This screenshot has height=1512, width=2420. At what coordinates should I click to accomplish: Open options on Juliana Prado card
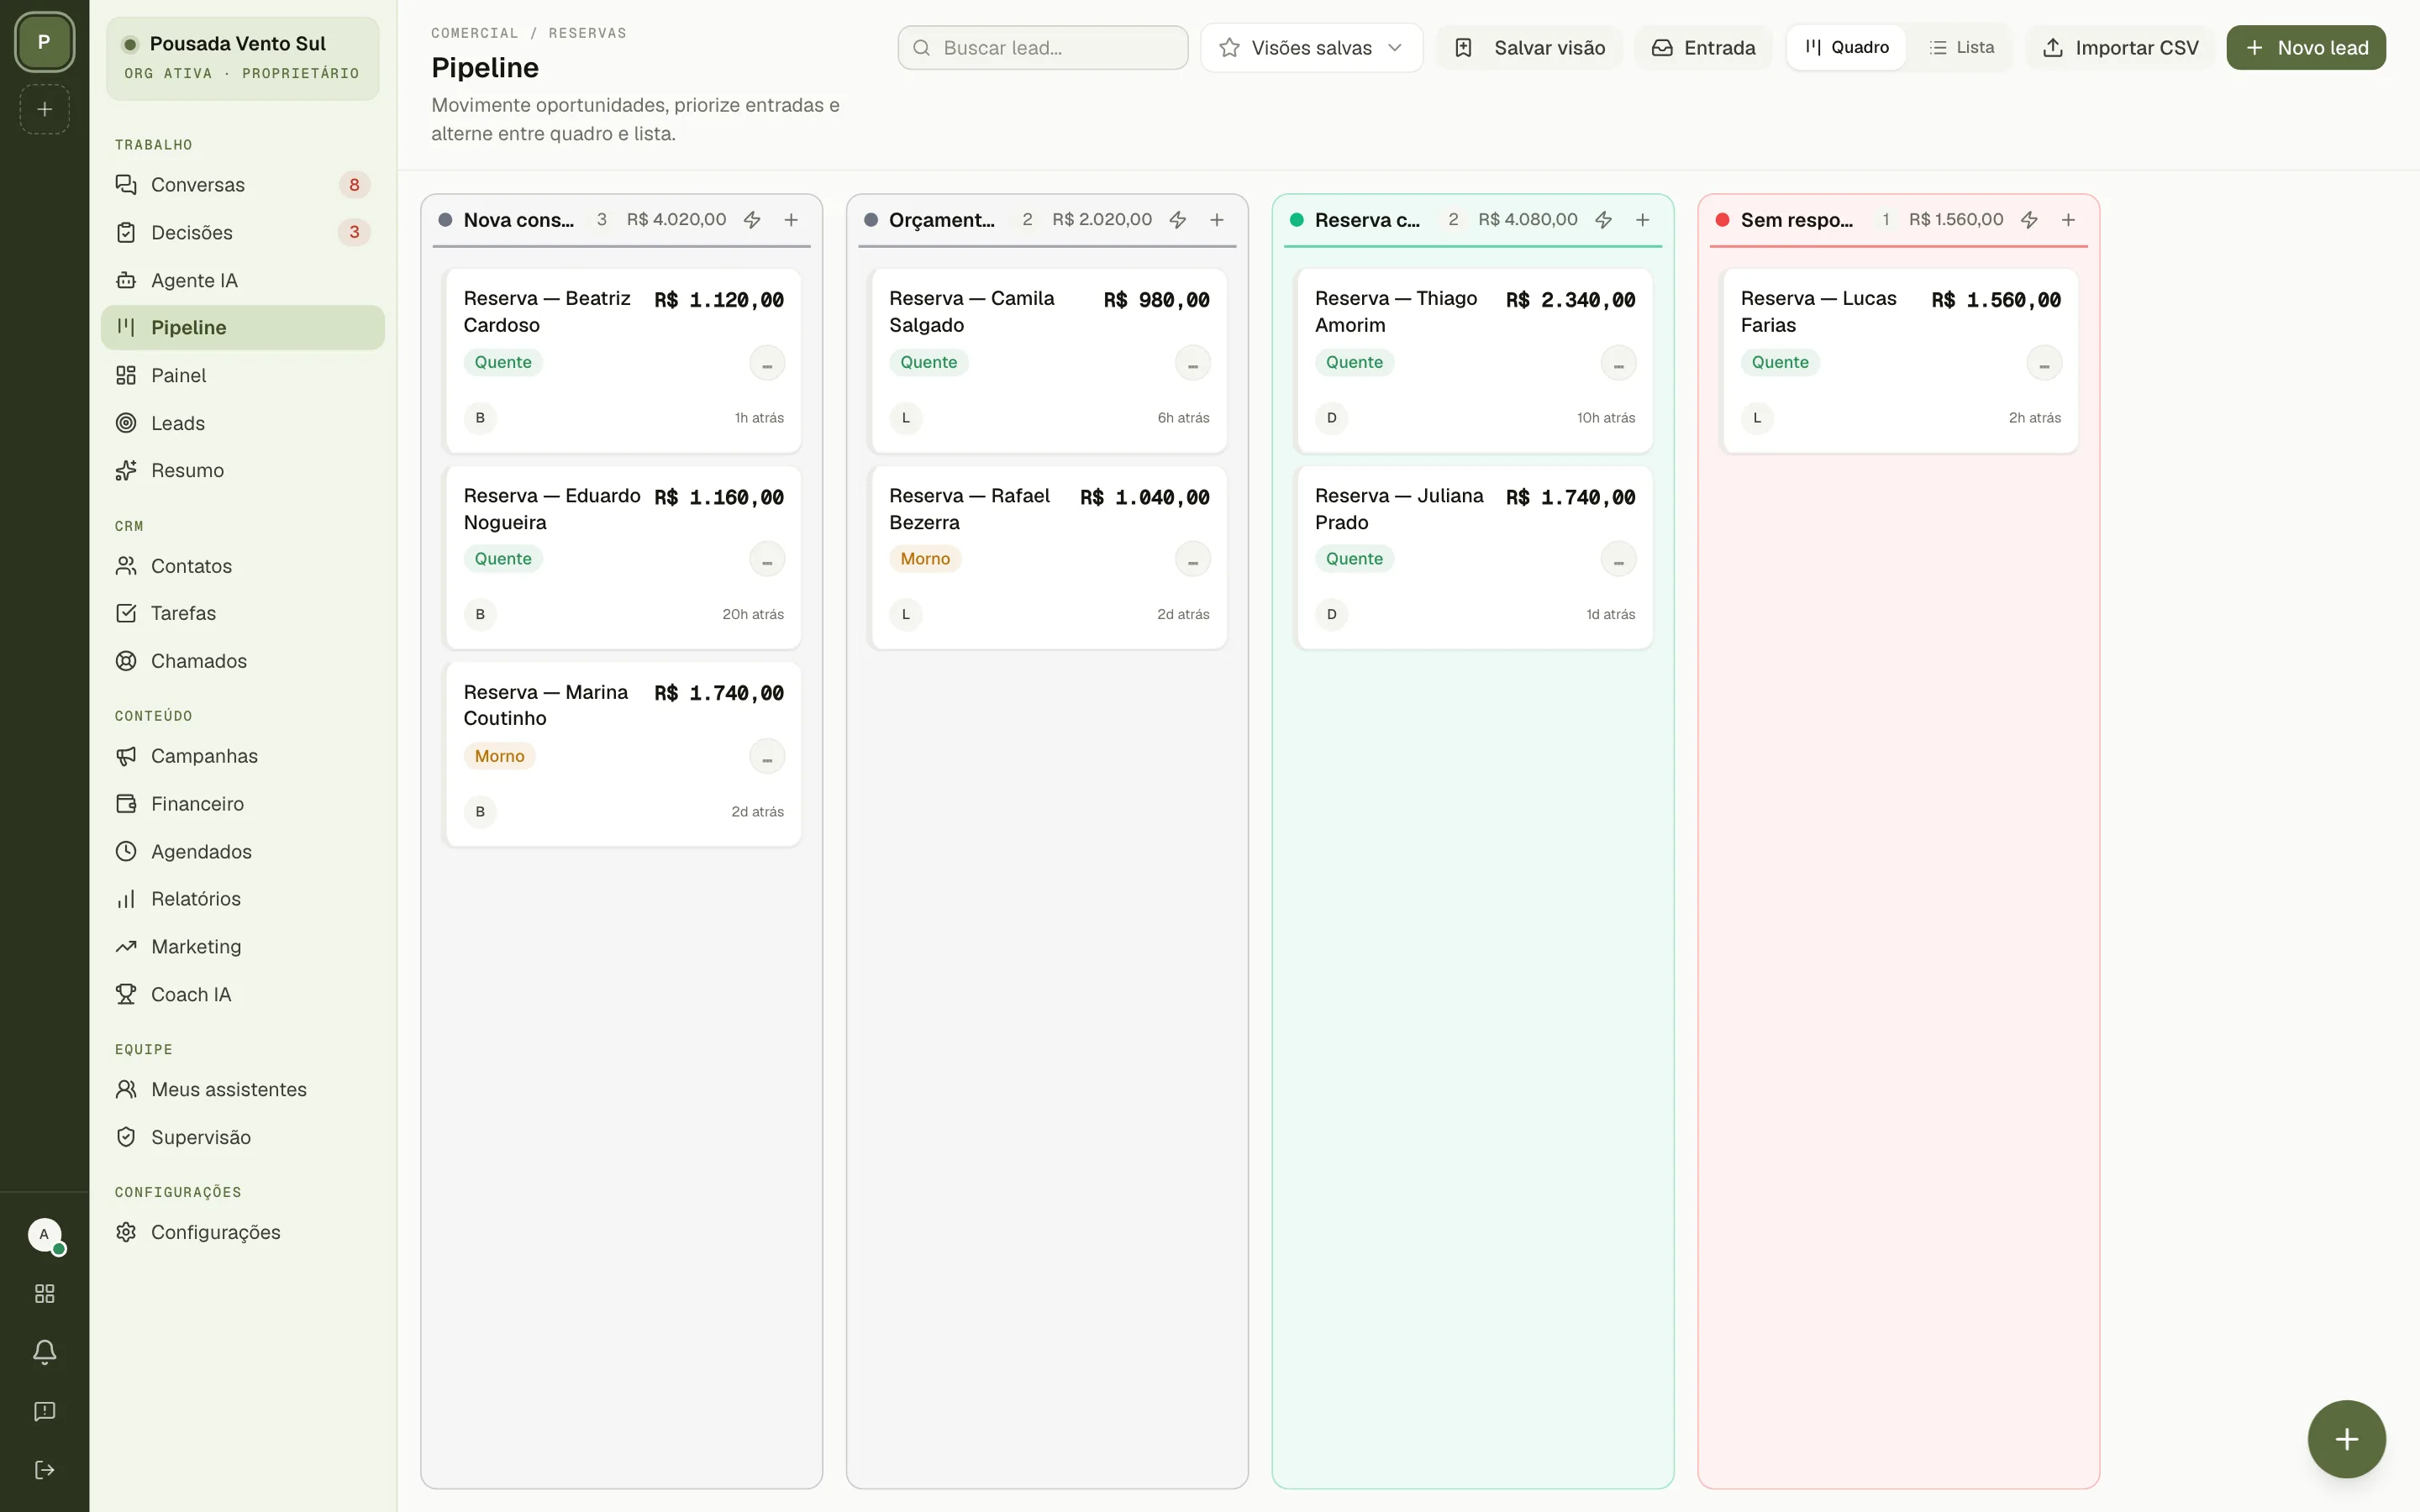(1618, 559)
